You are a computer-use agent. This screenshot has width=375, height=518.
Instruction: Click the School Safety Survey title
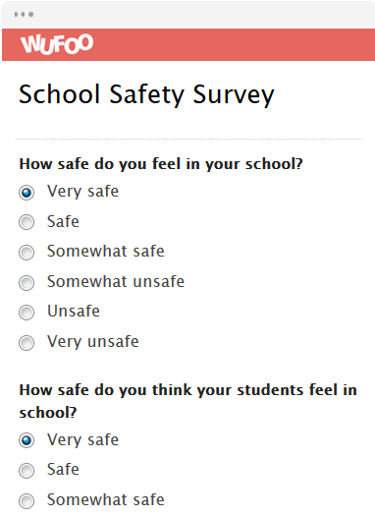point(146,95)
